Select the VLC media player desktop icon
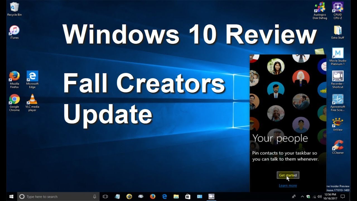The width and height of the screenshot is (357, 201). [32, 103]
